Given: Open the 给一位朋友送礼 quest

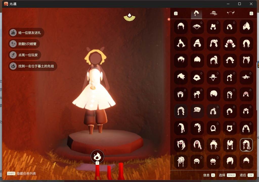Looking at the screenshot, I should (x=26, y=33).
